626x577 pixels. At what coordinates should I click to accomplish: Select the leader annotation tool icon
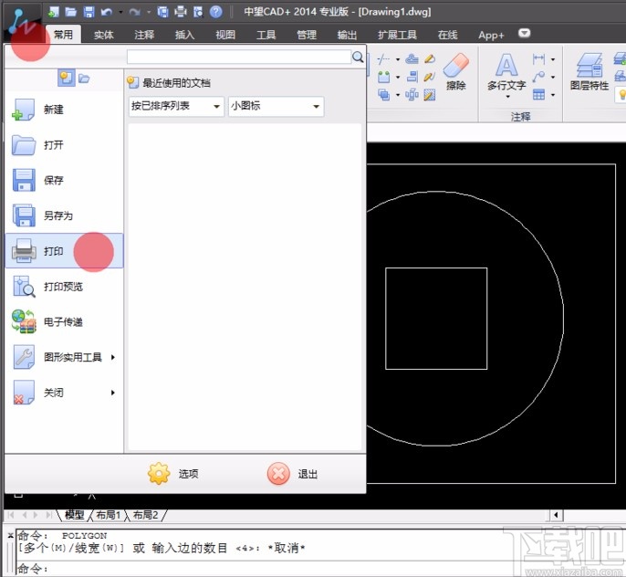(538, 77)
